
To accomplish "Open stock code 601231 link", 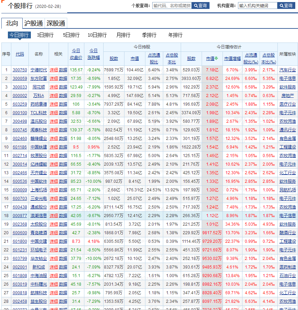I will [20, 250].
